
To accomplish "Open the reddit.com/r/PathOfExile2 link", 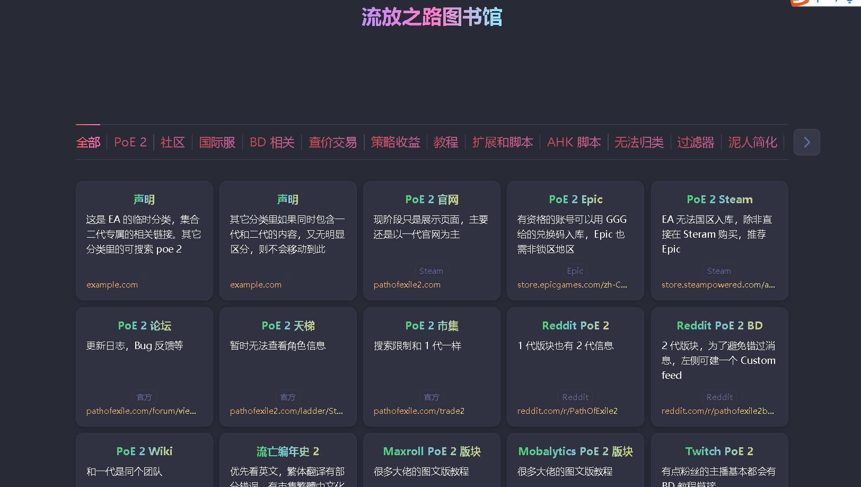I will pyautogui.click(x=567, y=411).
